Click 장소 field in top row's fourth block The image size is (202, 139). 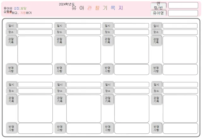[180, 32]
